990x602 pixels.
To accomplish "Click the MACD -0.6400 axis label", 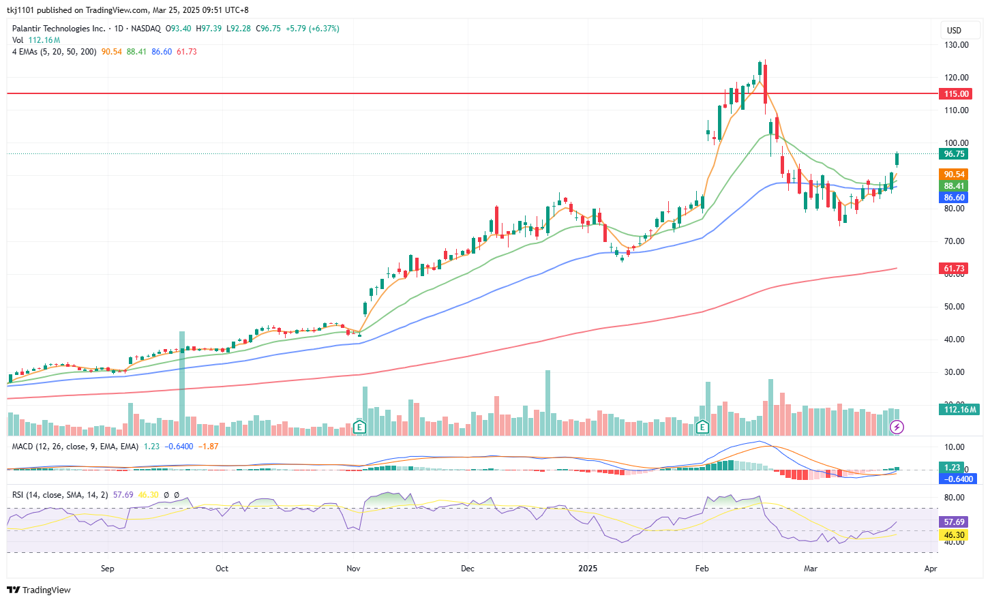I will [x=958, y=479].
